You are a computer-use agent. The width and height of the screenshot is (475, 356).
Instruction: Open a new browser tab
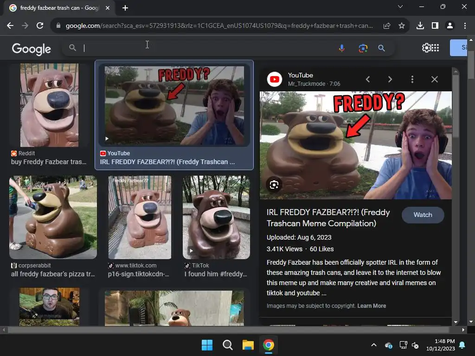pyautogui.click(x=125, y=8)
